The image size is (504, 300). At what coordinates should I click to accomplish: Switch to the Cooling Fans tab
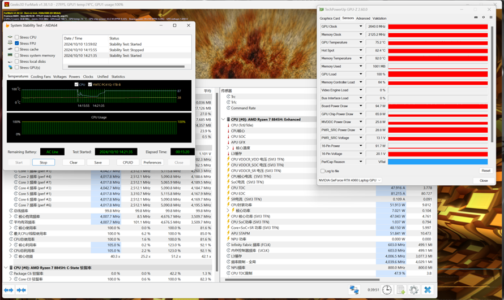(x=41, y=76)
